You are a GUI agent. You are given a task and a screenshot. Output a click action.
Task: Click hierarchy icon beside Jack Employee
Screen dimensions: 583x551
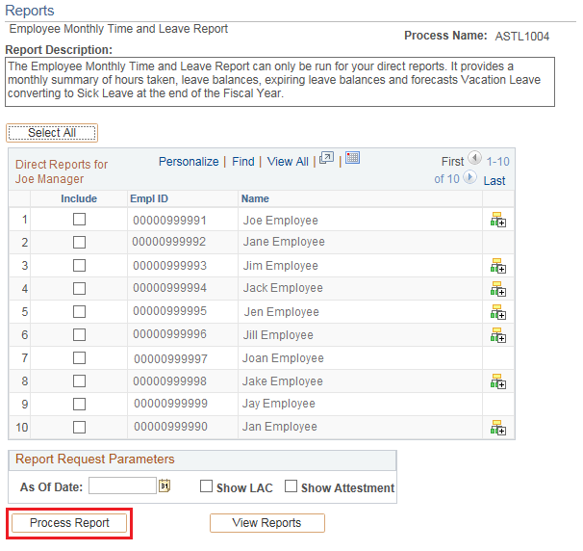click(497, 289)
